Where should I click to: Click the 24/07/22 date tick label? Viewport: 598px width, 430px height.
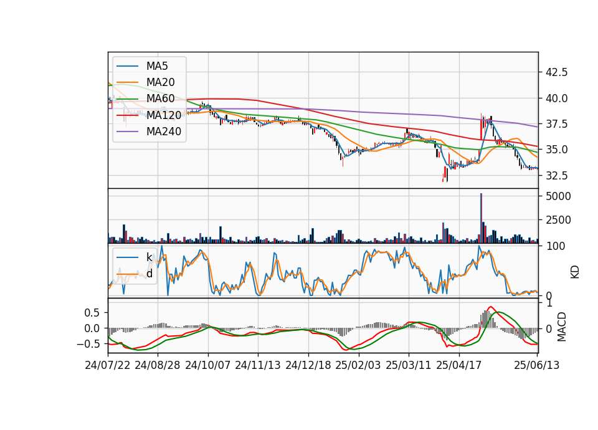tap(108, 365)
